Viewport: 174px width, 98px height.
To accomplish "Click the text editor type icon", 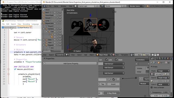I will point(132,55).
